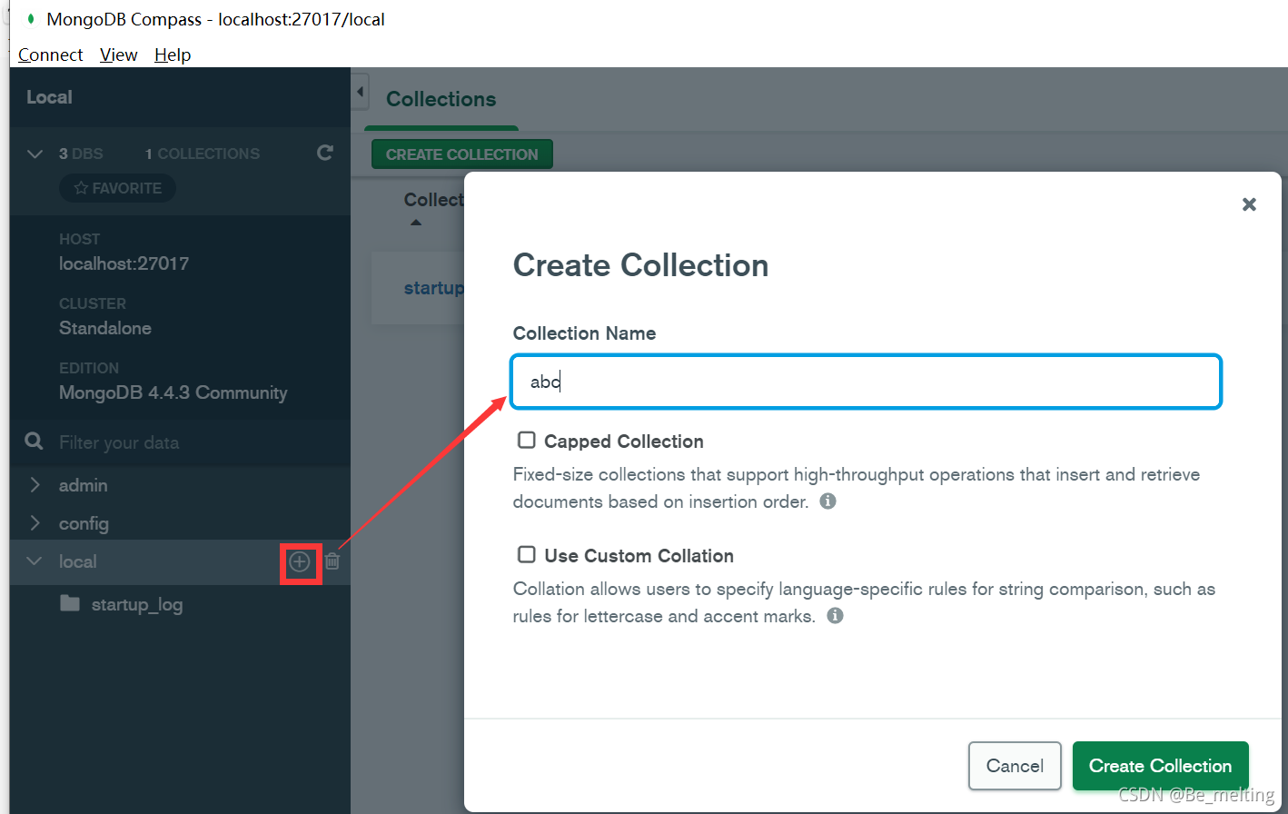Click the FAVORITE button

coord(118,188)
